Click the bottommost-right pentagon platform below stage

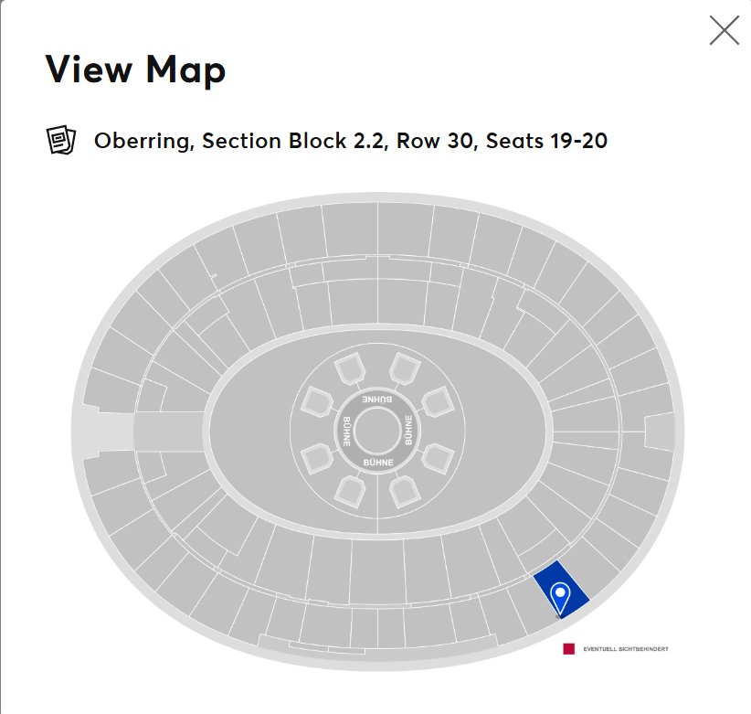[x=406, y=492]
